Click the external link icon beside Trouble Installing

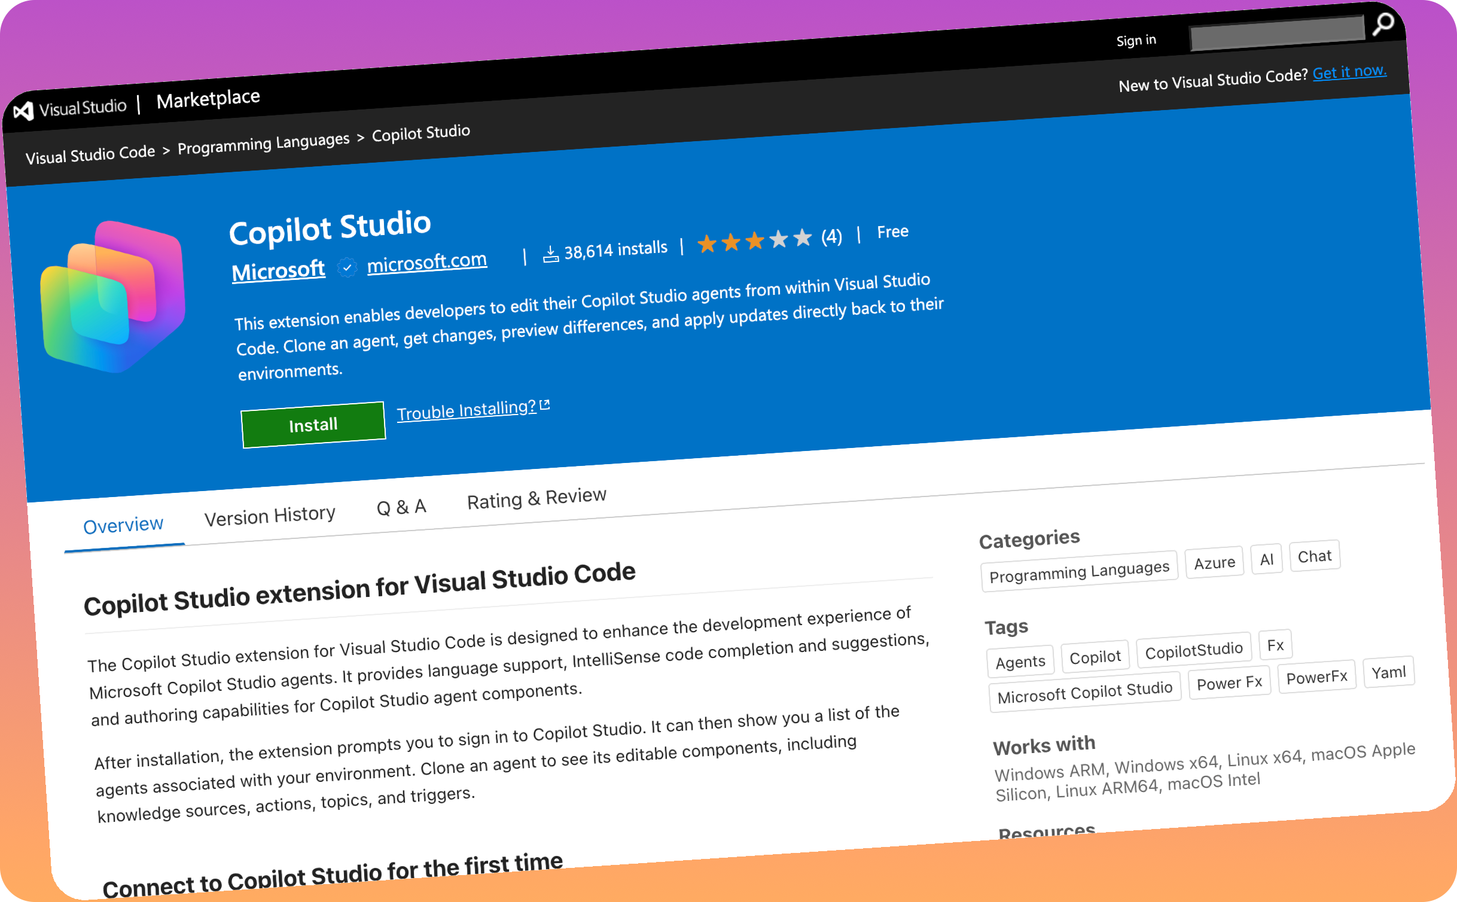tap(545, 404)
